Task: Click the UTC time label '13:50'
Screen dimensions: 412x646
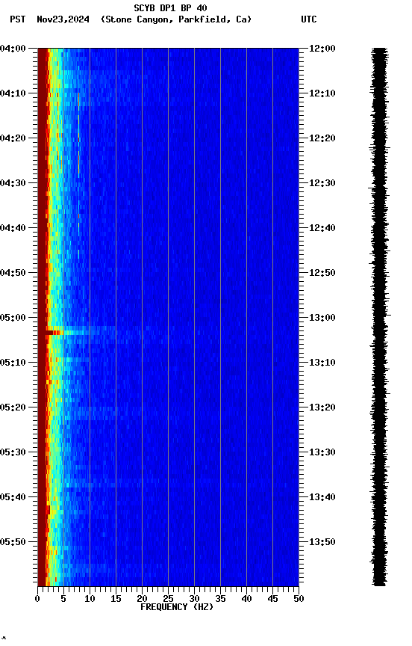Action: coord(322,542)
